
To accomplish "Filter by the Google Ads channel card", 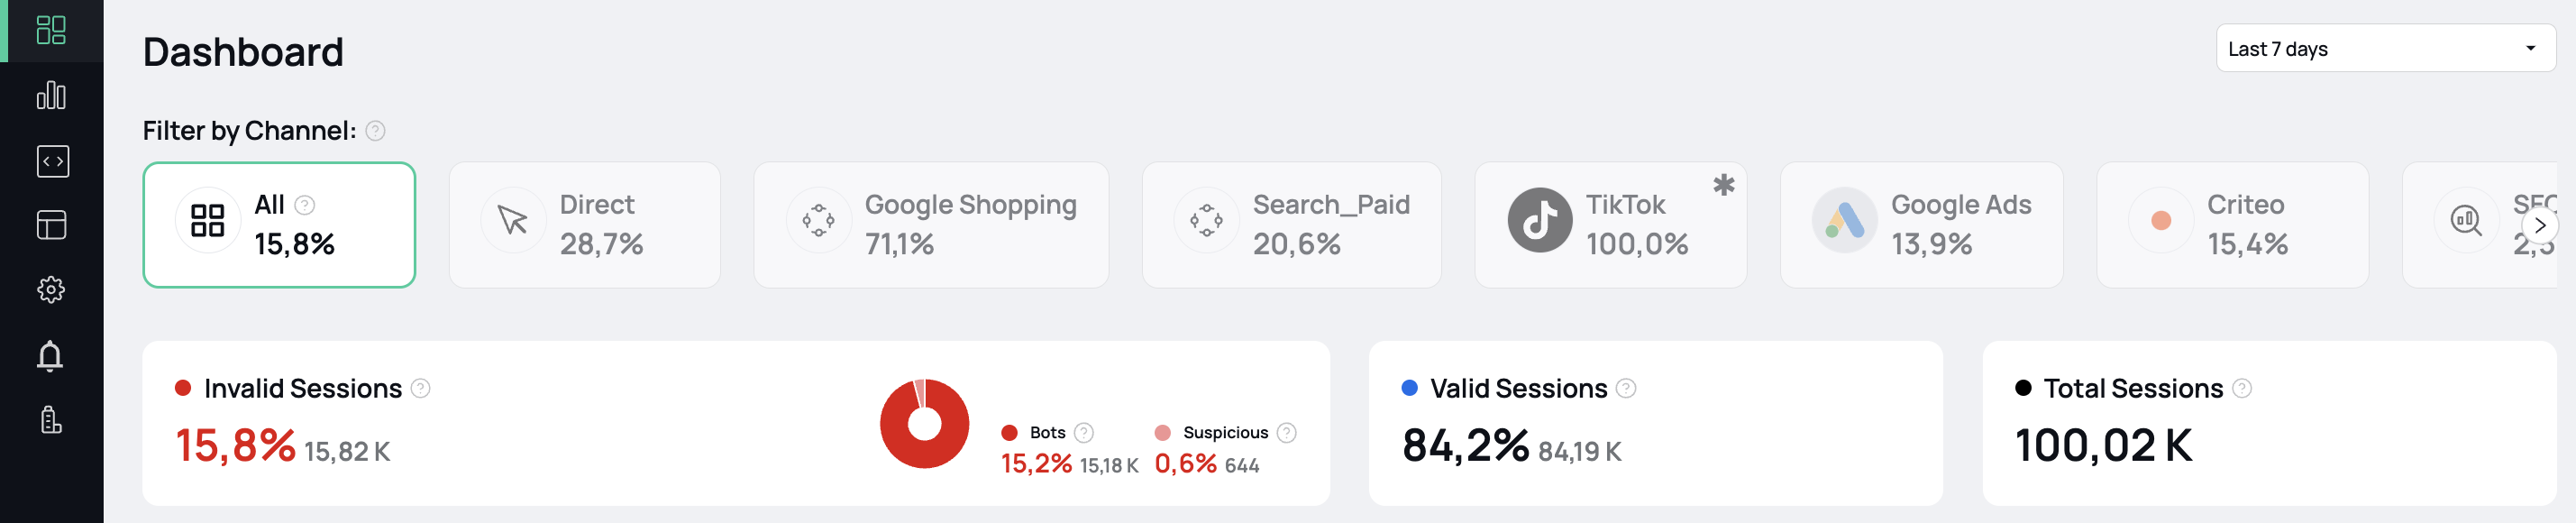I will (1921, 225).
